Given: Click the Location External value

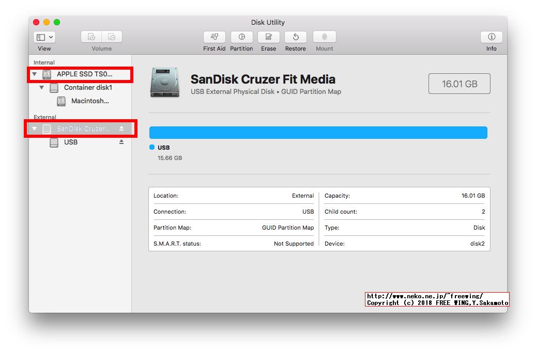Looking at the screenshot, I should tap(303, 196).
